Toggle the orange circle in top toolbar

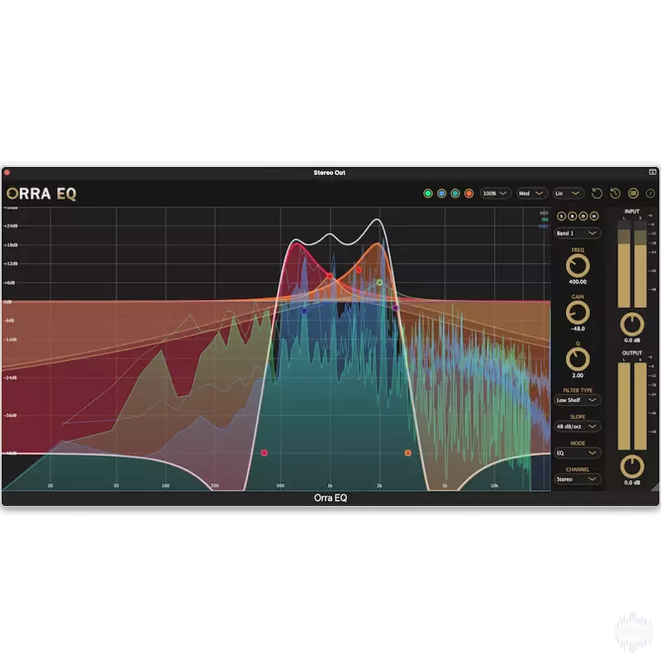[468, 193]
